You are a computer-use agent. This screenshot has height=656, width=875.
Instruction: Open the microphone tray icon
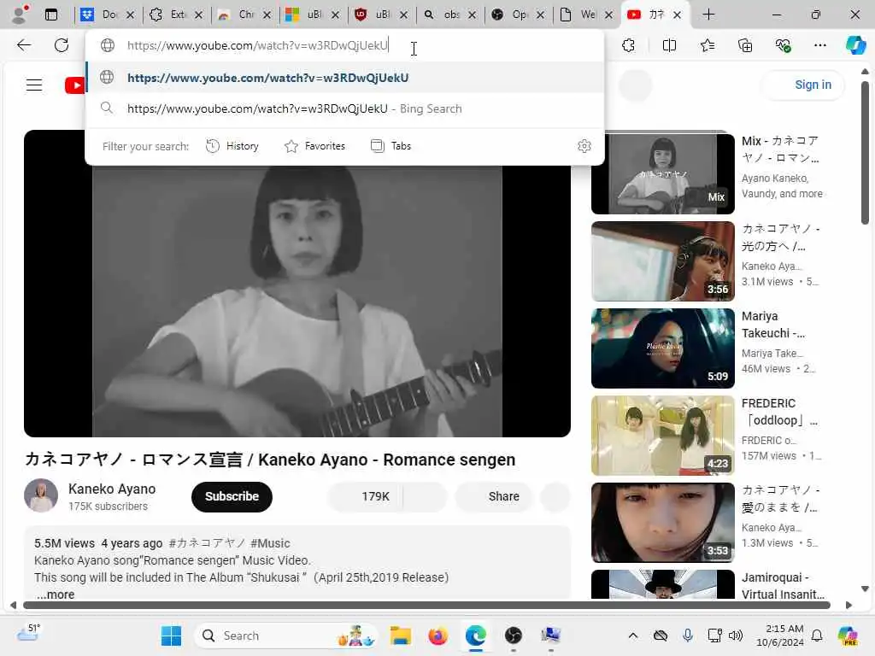pos(688,635)
